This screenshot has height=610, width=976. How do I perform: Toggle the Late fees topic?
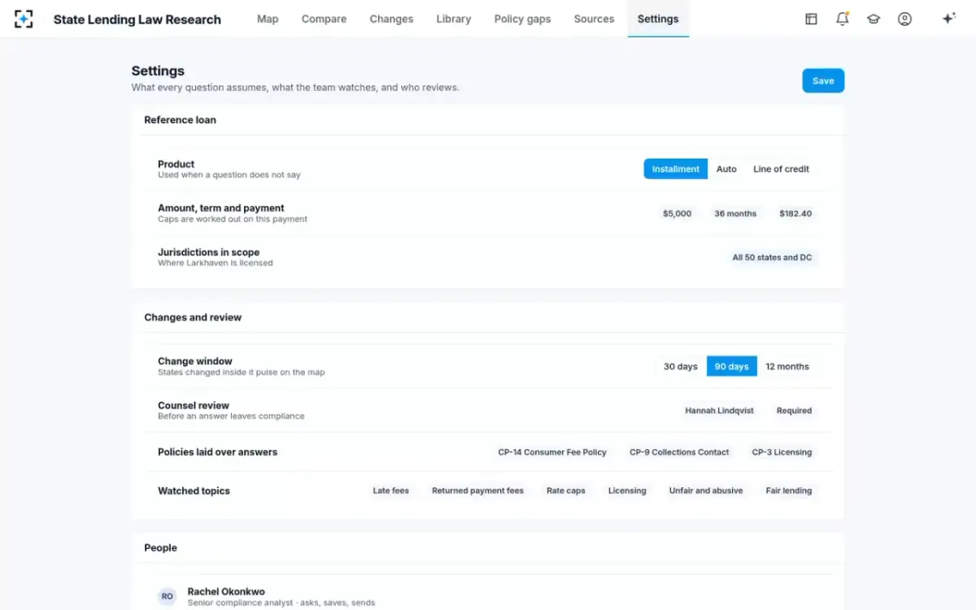pyautogui.click(x=390, y=490)
